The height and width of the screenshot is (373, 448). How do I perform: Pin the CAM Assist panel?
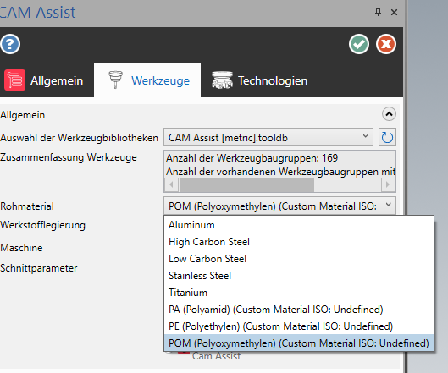tap(378, 12)
